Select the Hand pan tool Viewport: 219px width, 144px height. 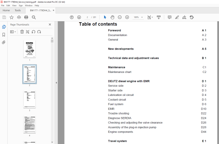point(112,17)
